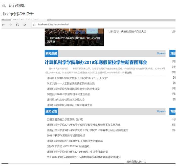Open the 计科院2017-2018年度先进班级 banner image
The width and height of the screenshot is (176, 166).
tap(74, 37)
